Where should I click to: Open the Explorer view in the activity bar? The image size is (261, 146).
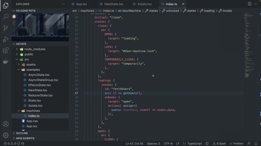pyautogui.click(x=6, y=6)
